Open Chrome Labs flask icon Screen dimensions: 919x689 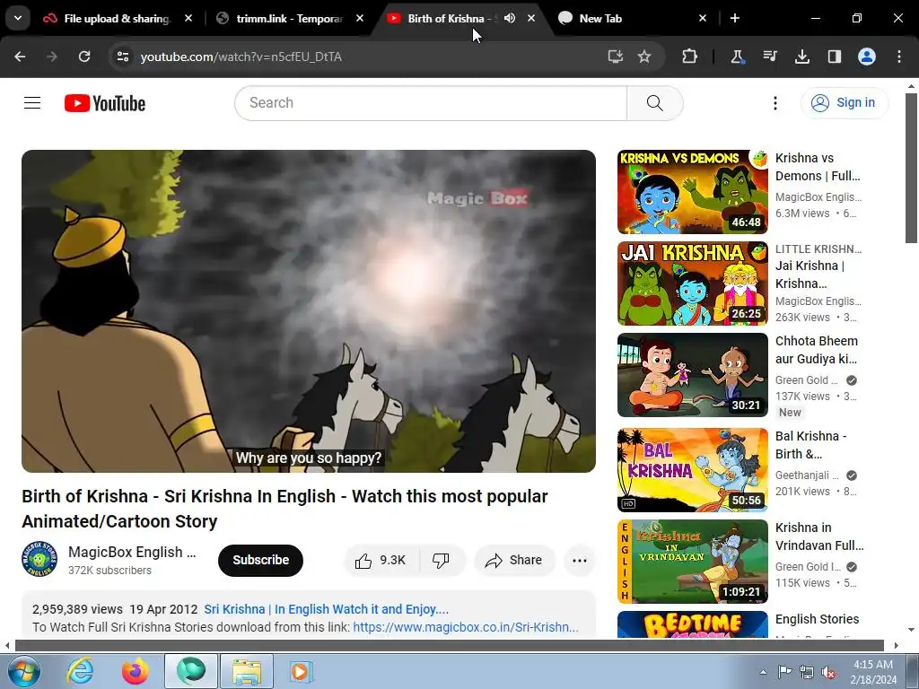click(x=737, y=57)
